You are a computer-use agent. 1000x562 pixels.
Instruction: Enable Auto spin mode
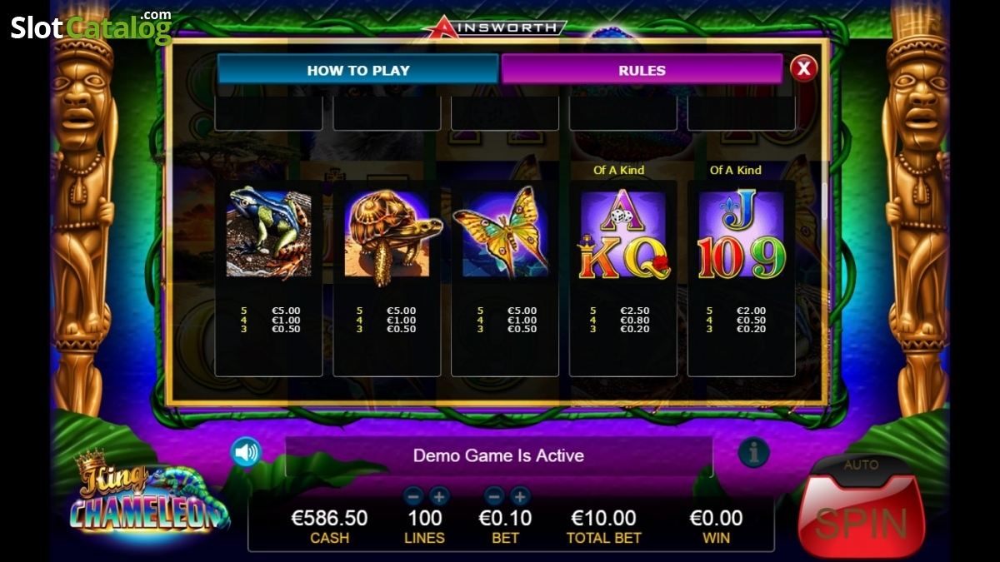click(862, 465)
